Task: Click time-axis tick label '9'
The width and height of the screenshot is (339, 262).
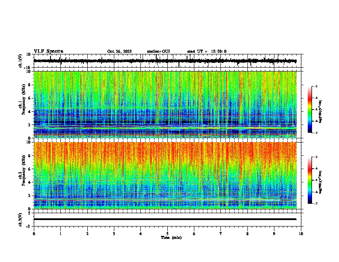Action: 274,234
